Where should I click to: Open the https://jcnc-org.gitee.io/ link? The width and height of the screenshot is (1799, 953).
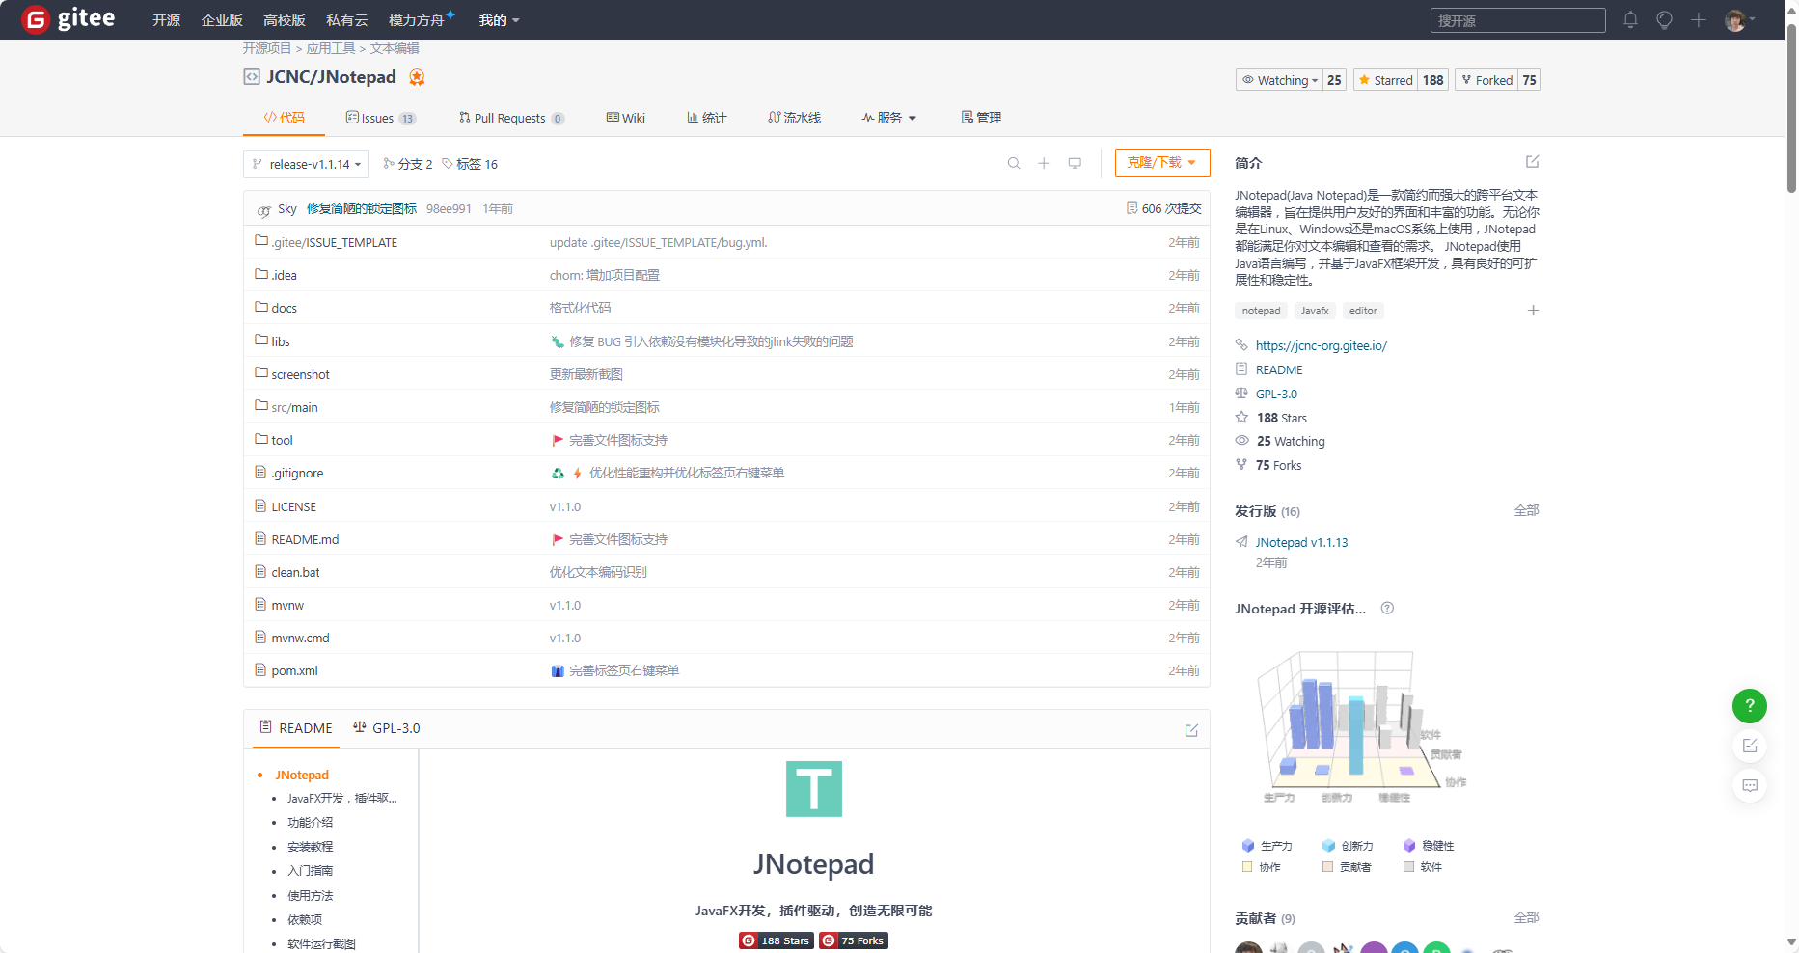click(x=1321, y=346)
